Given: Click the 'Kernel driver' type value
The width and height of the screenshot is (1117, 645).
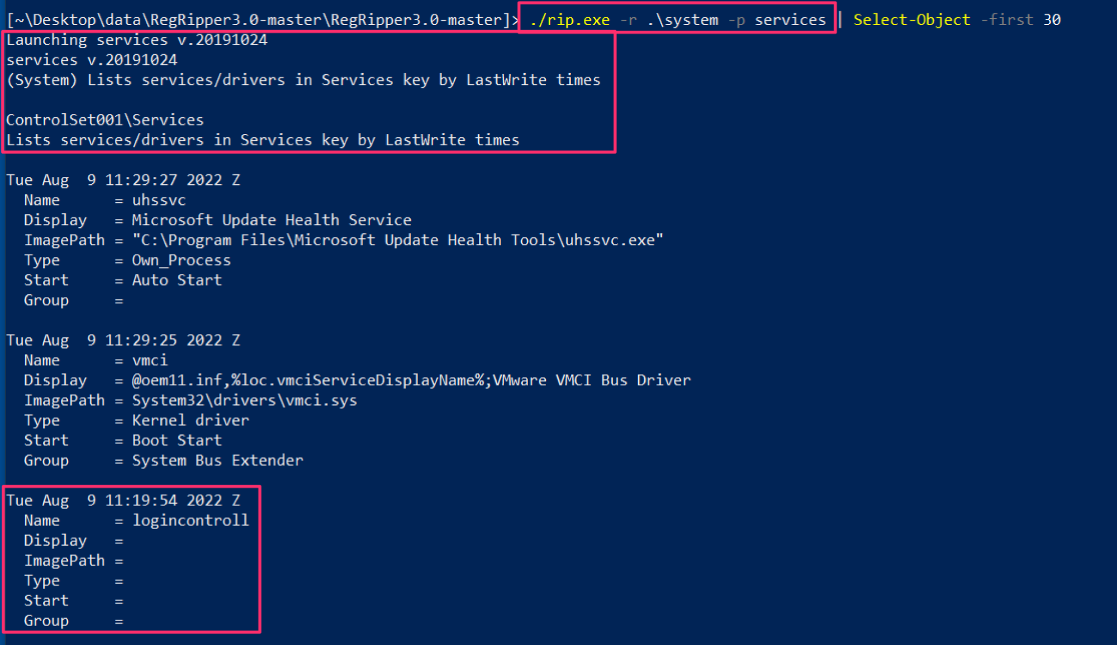Looking at the screenshot, I should (190, 421).
